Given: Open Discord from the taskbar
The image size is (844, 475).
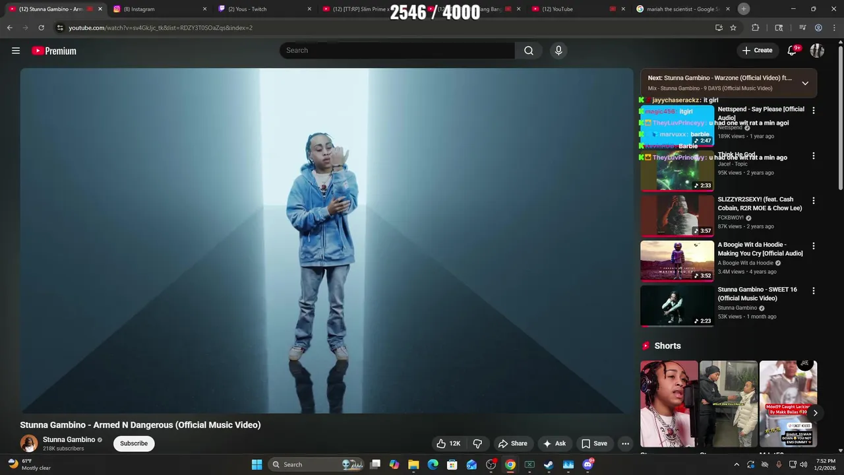Looking at the screenshot, I should tap(588, 464).
